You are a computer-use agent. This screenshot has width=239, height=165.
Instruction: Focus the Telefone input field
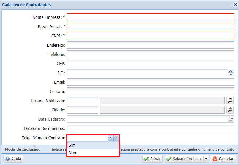pos(151,54)
